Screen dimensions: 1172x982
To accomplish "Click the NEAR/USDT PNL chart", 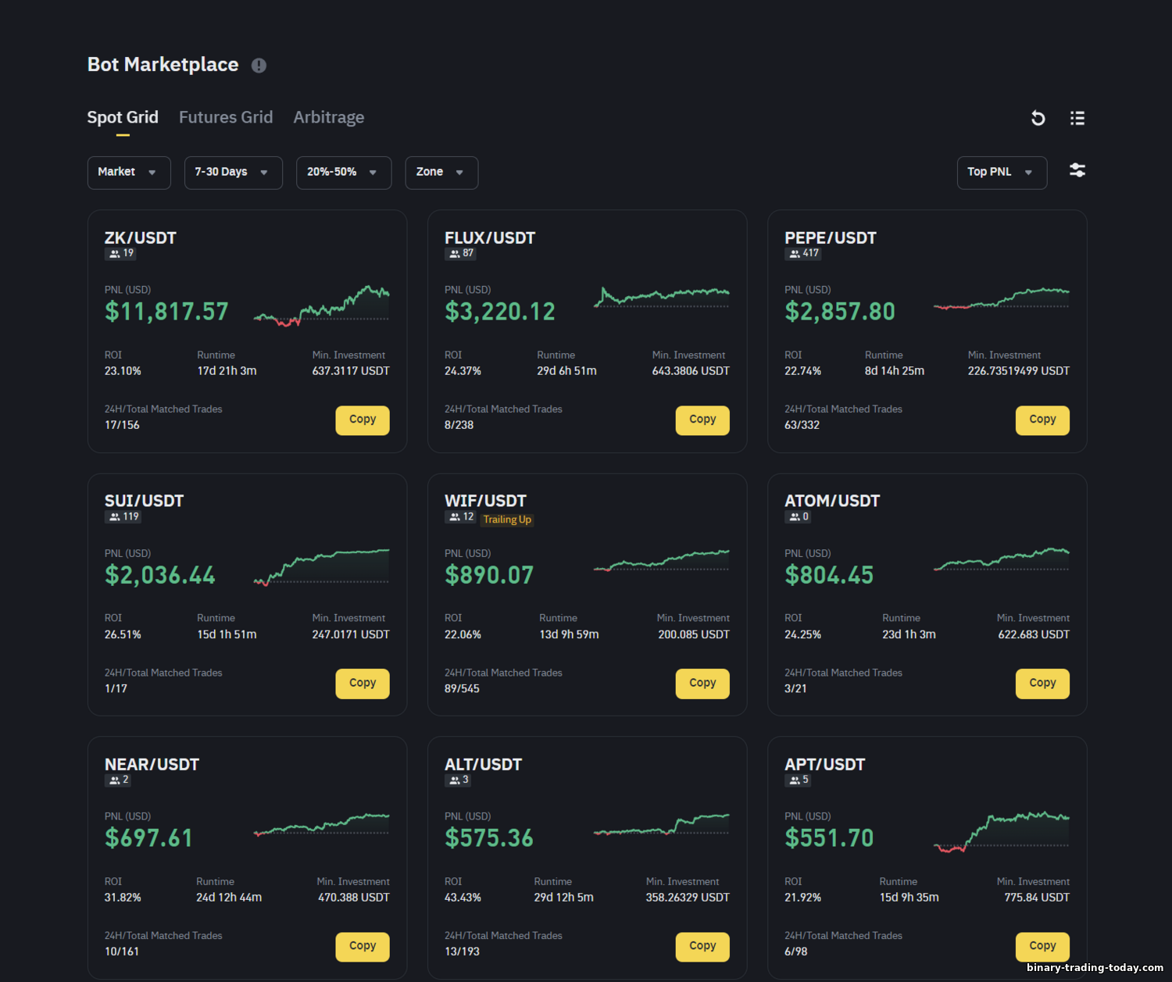I will coord(321,826).
